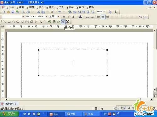Click the Cut scissors icon
The image size is (157, 117).
(39, 12)
